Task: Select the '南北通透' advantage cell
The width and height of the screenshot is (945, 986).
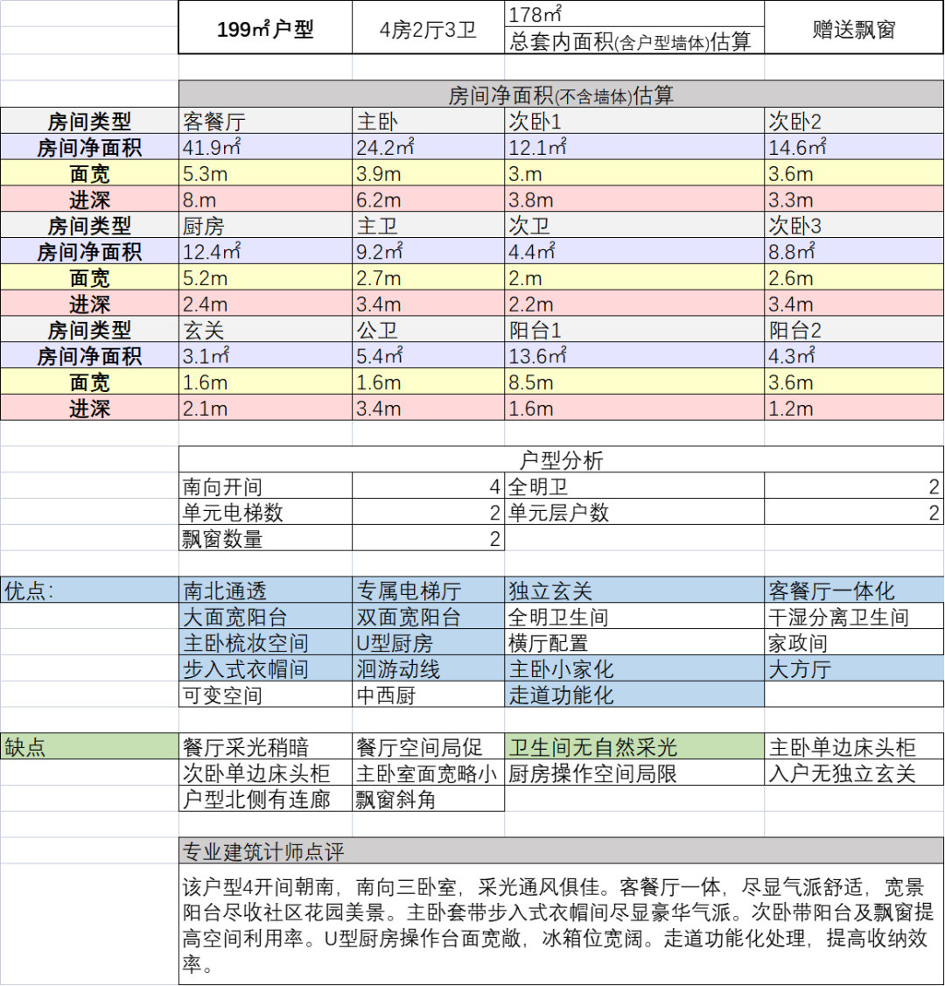Action: (265, 591)
